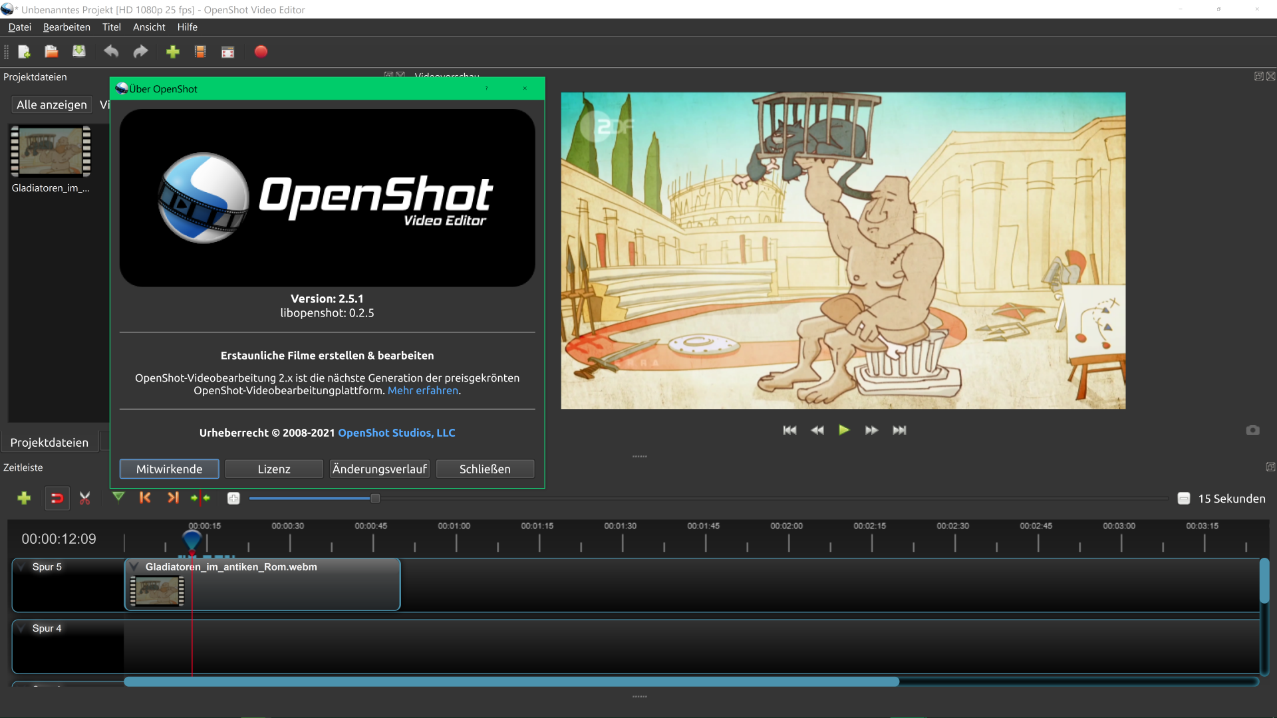The width and height of the screenshot is (1277, 718).
Task: Click the Import Files green plus icon
Action: coord(172,52)
